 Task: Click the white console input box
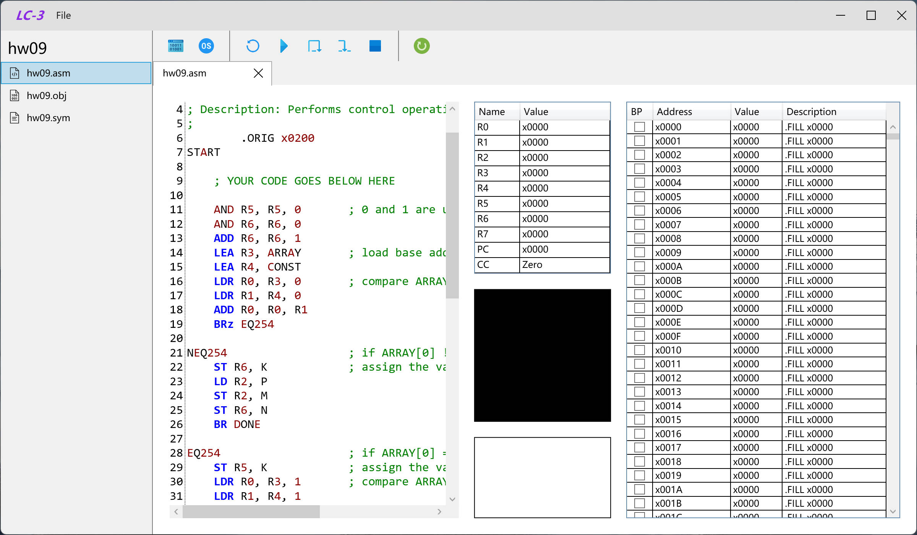click(x=542, y=477)
